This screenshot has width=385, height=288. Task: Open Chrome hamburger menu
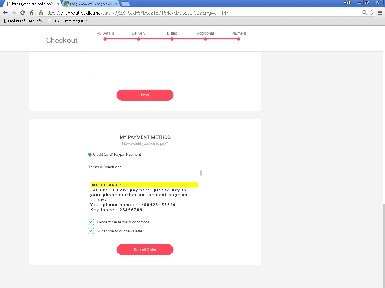tap(380, 13)
